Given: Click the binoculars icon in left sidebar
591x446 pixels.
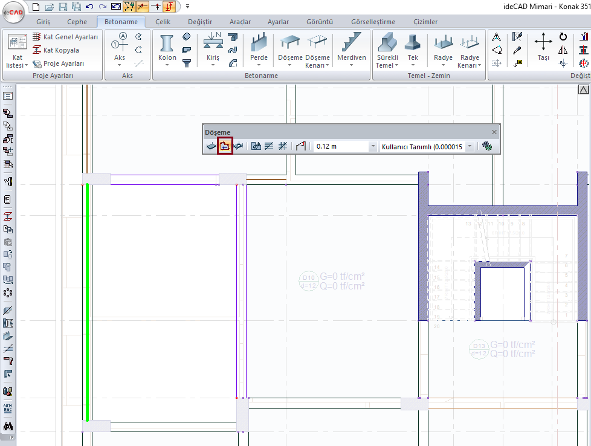Looking at the screenshot, I should [8, 426].
